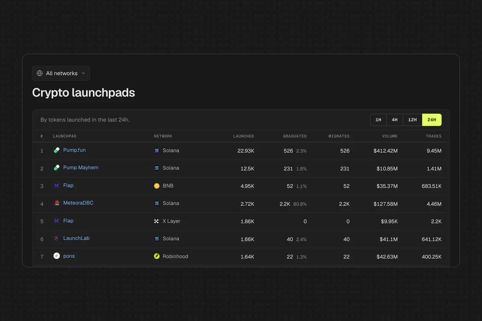Image resolution: width=482 pixels, height=321 pixels.
Task: Open the Pump.fun launchpad link
Action: (74, 150)
